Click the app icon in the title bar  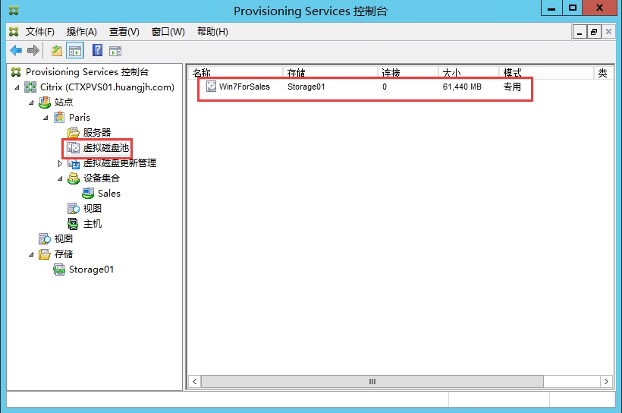point(14,10)
